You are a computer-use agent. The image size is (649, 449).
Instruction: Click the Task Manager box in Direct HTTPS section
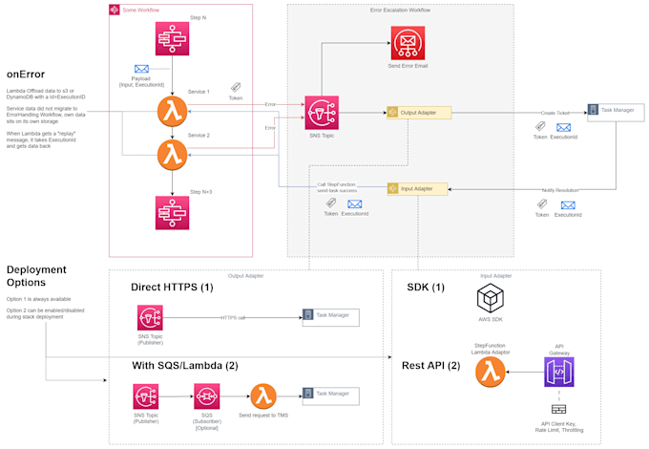(x=331, y=318)
